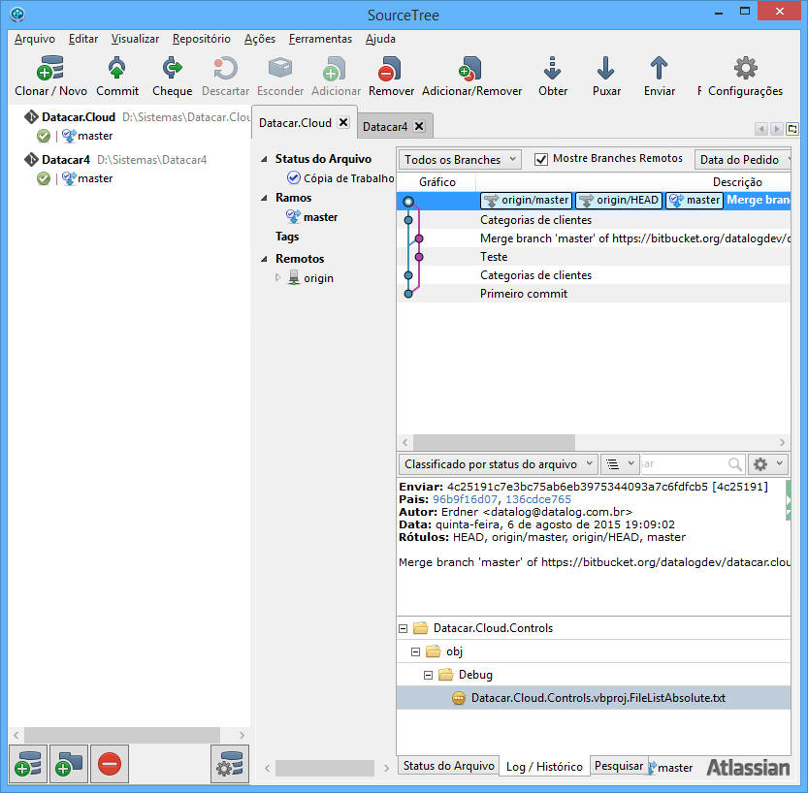Open the bookmark settings database-gear icon
The width and height of the screenshot is (808, 793).
(x=230, y=764)
